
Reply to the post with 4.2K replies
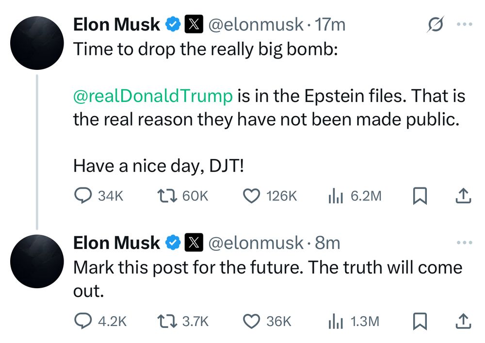pos(100,321)
